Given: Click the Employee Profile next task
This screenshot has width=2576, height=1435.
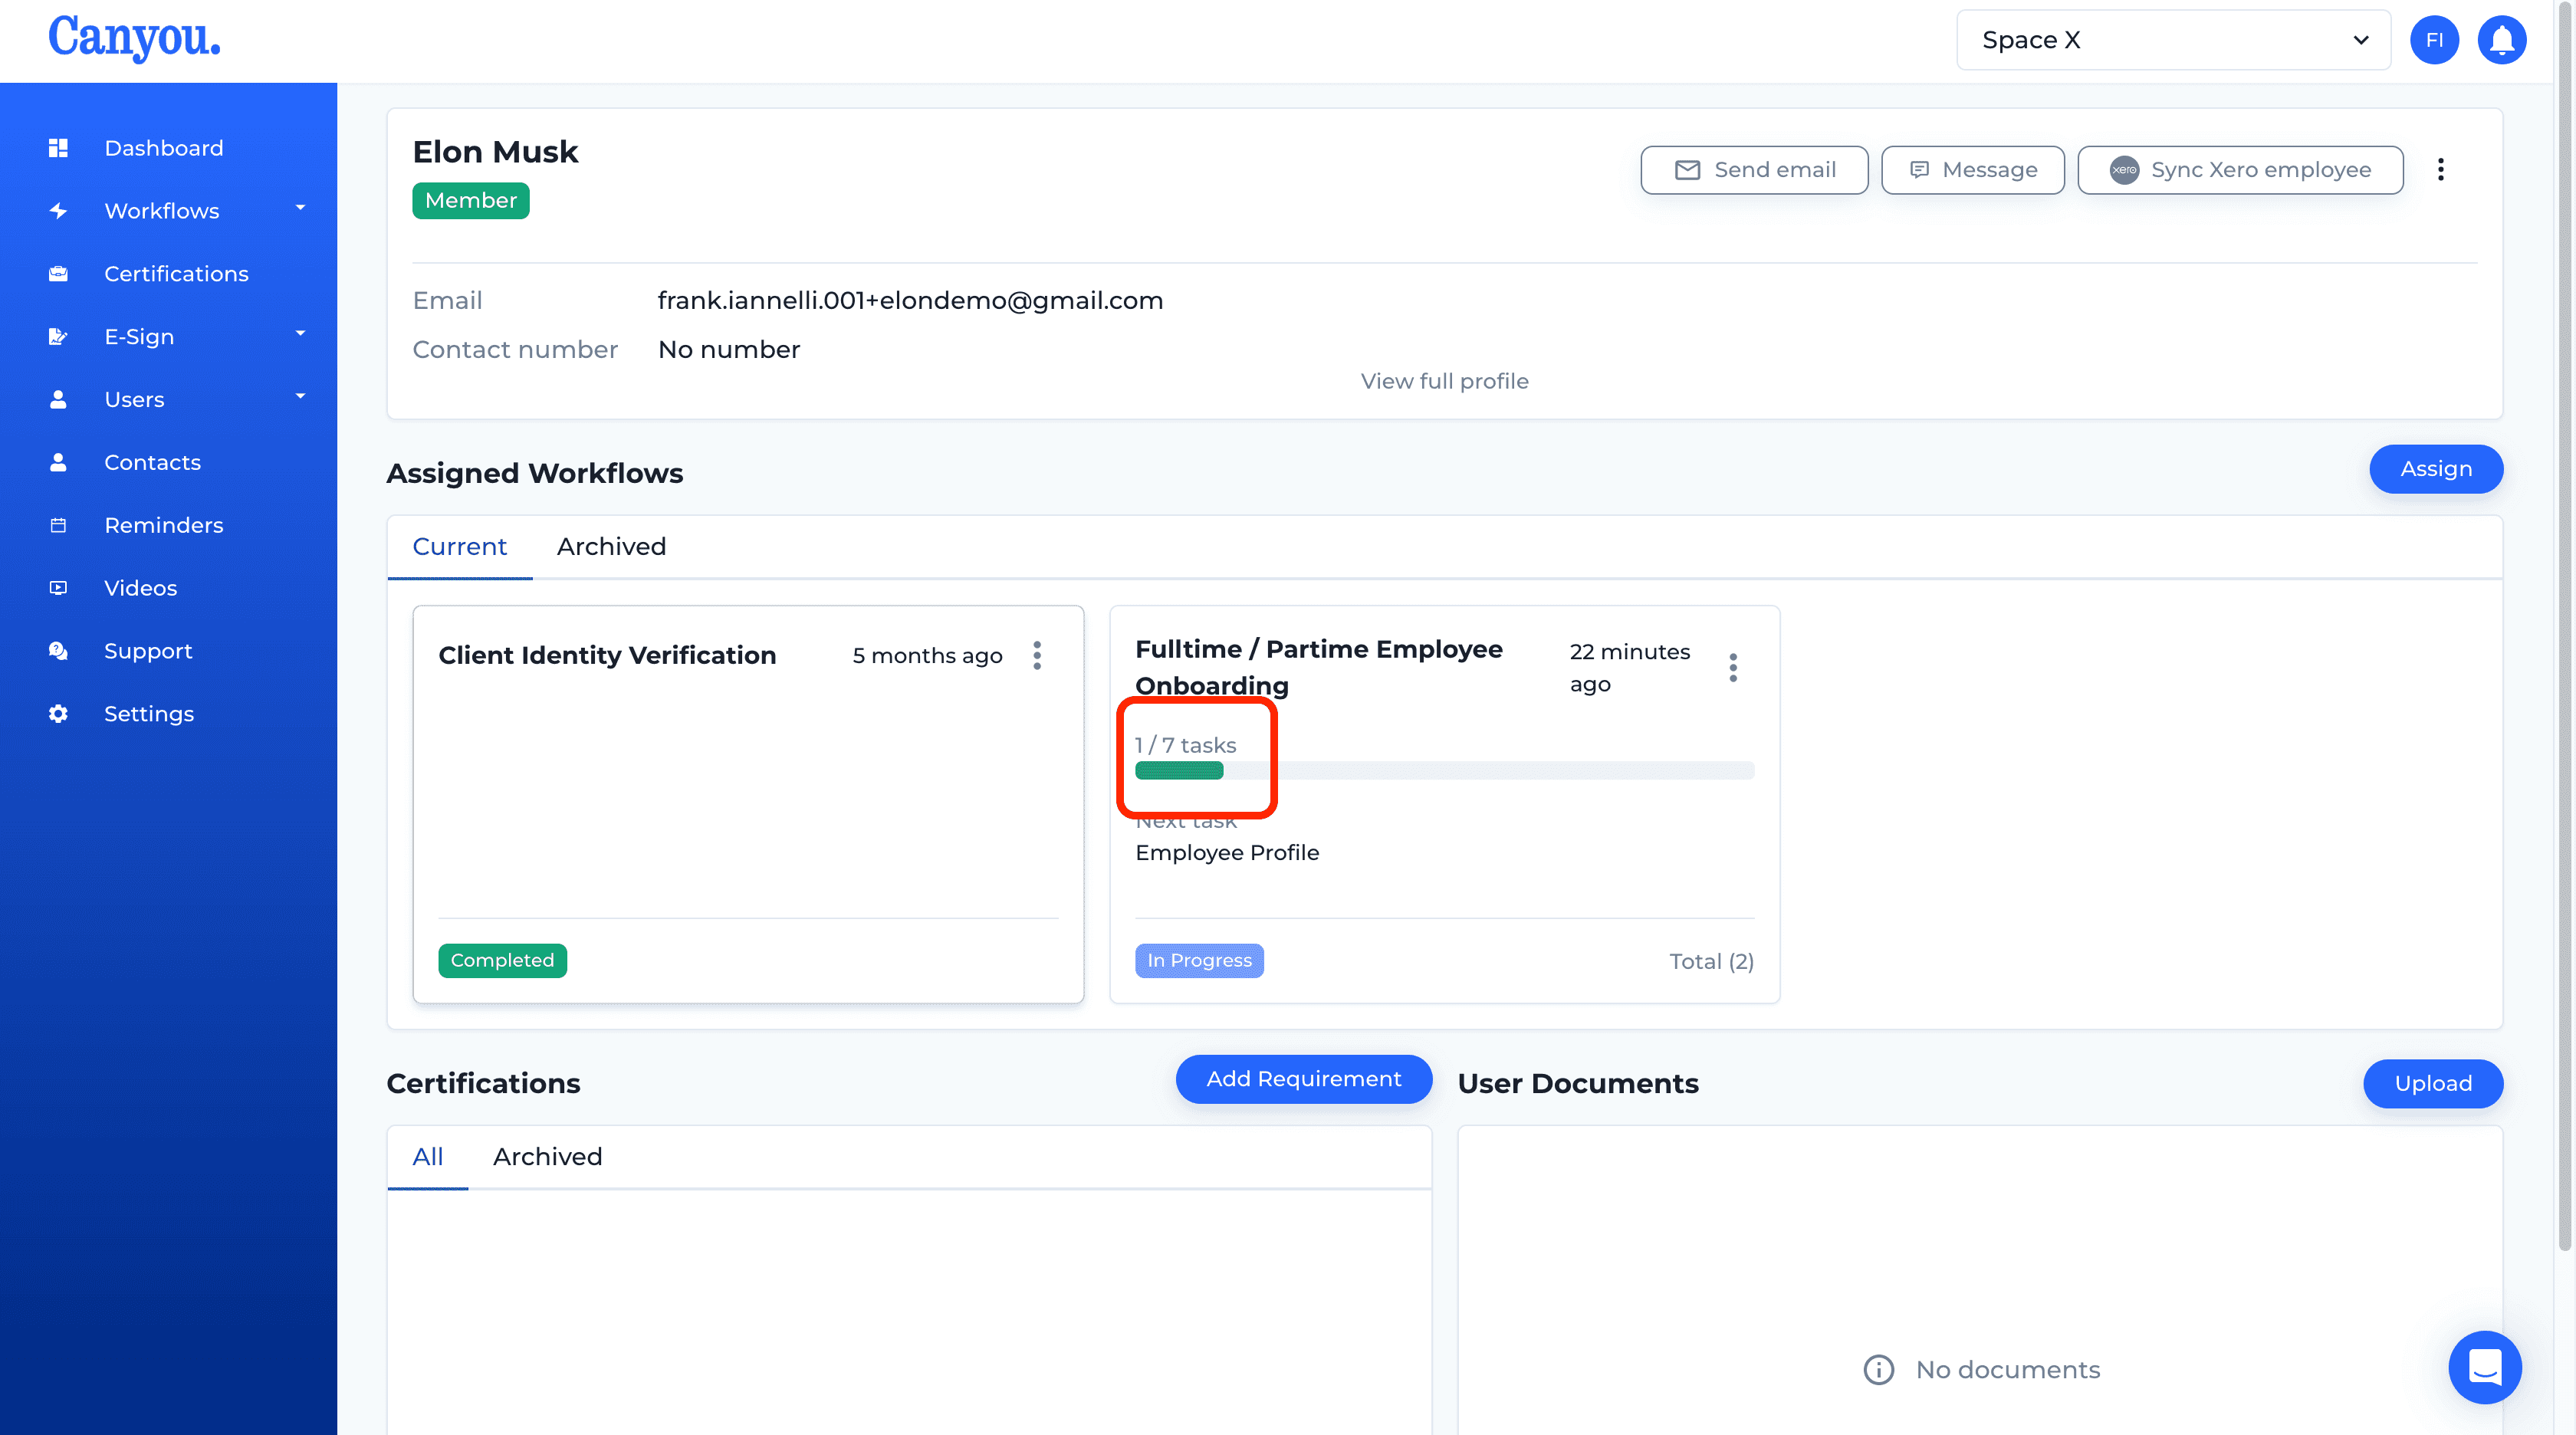Looking at the screenshot, I should pos(1227,853).
